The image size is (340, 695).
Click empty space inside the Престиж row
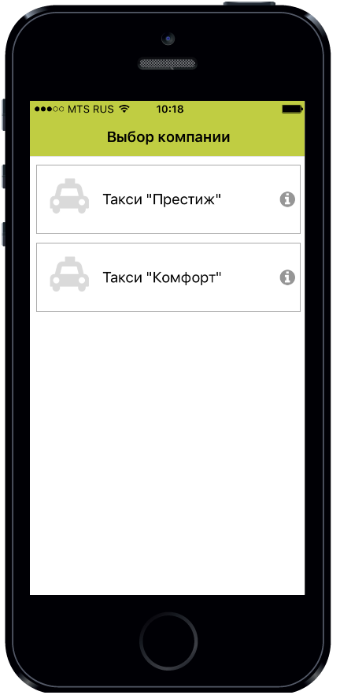click(250, 199)
